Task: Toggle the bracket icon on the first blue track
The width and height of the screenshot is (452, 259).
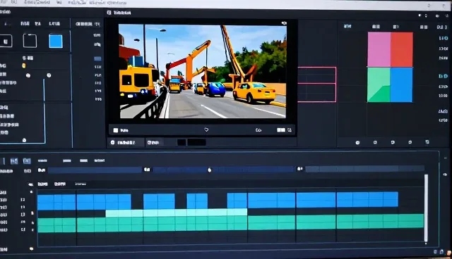Action: [x=23, y=200]
